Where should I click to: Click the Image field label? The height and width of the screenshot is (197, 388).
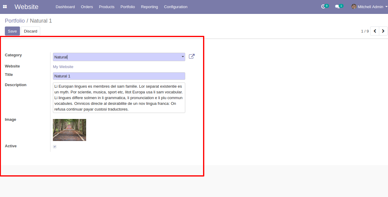11,120
